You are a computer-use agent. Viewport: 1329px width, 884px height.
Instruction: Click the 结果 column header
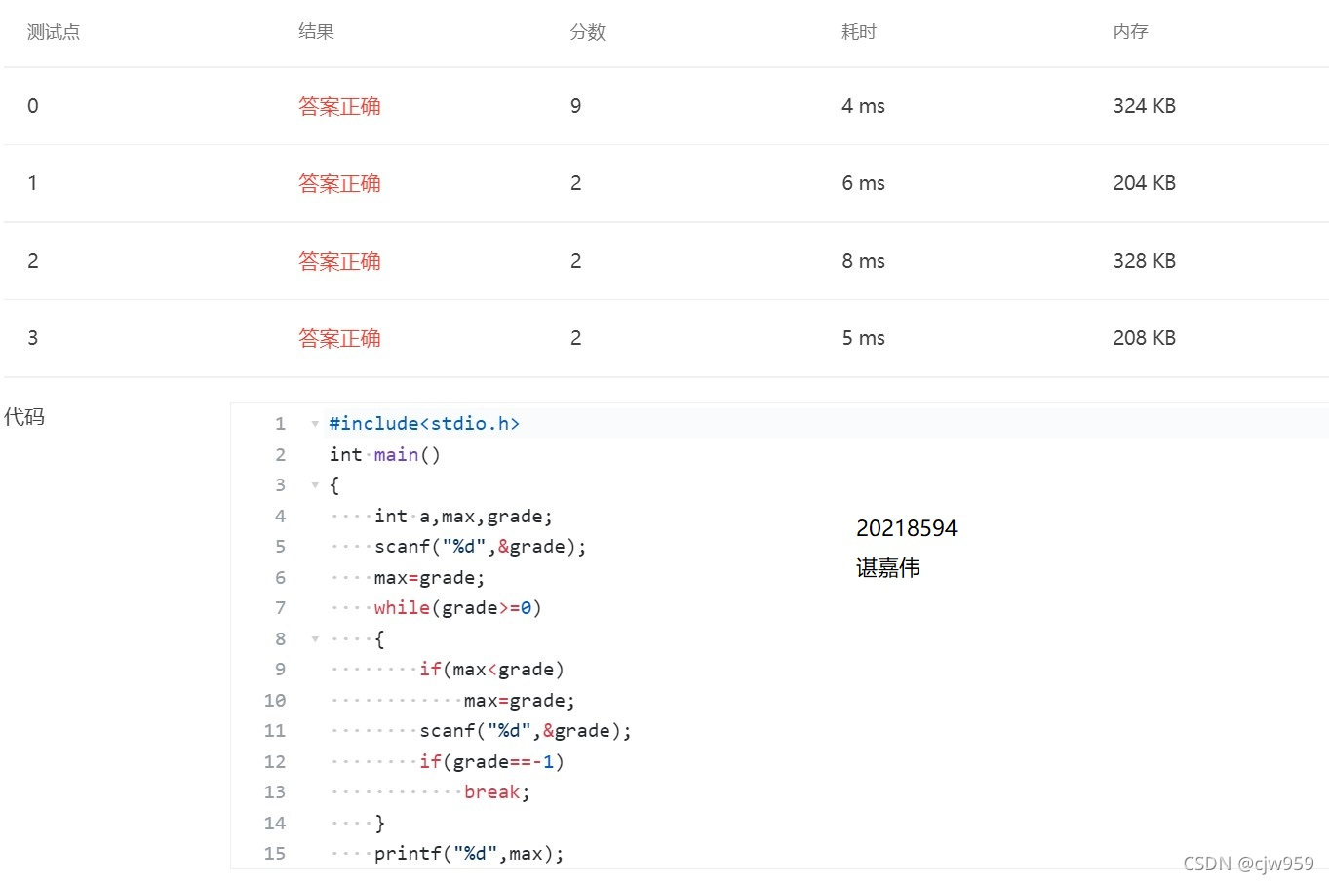(316, 32)
